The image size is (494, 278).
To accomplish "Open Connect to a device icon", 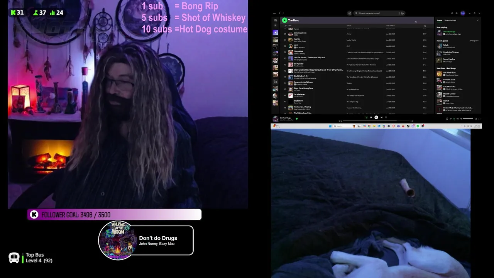I will tap(457, 119).
